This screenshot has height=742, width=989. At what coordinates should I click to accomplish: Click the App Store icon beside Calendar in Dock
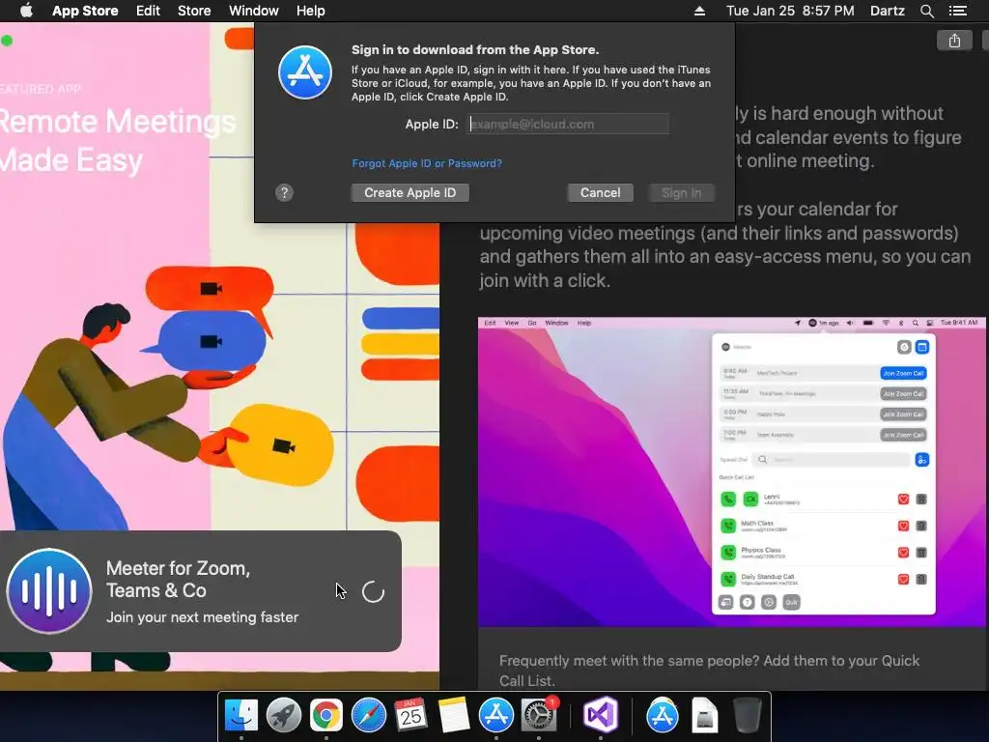(x=496, y=716)
